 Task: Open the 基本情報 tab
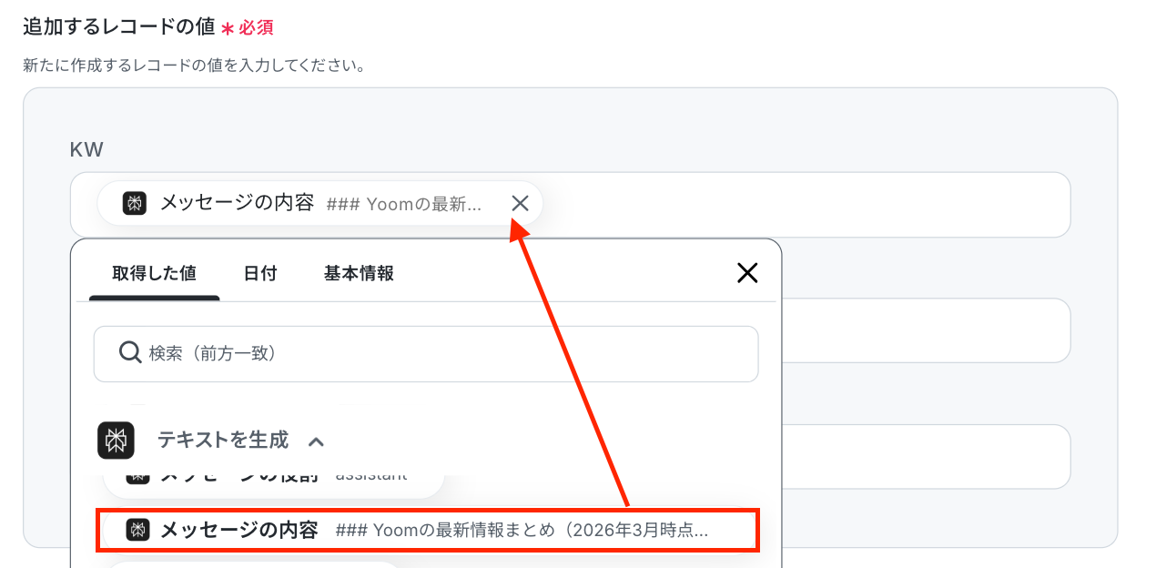(x=359, y=273)
